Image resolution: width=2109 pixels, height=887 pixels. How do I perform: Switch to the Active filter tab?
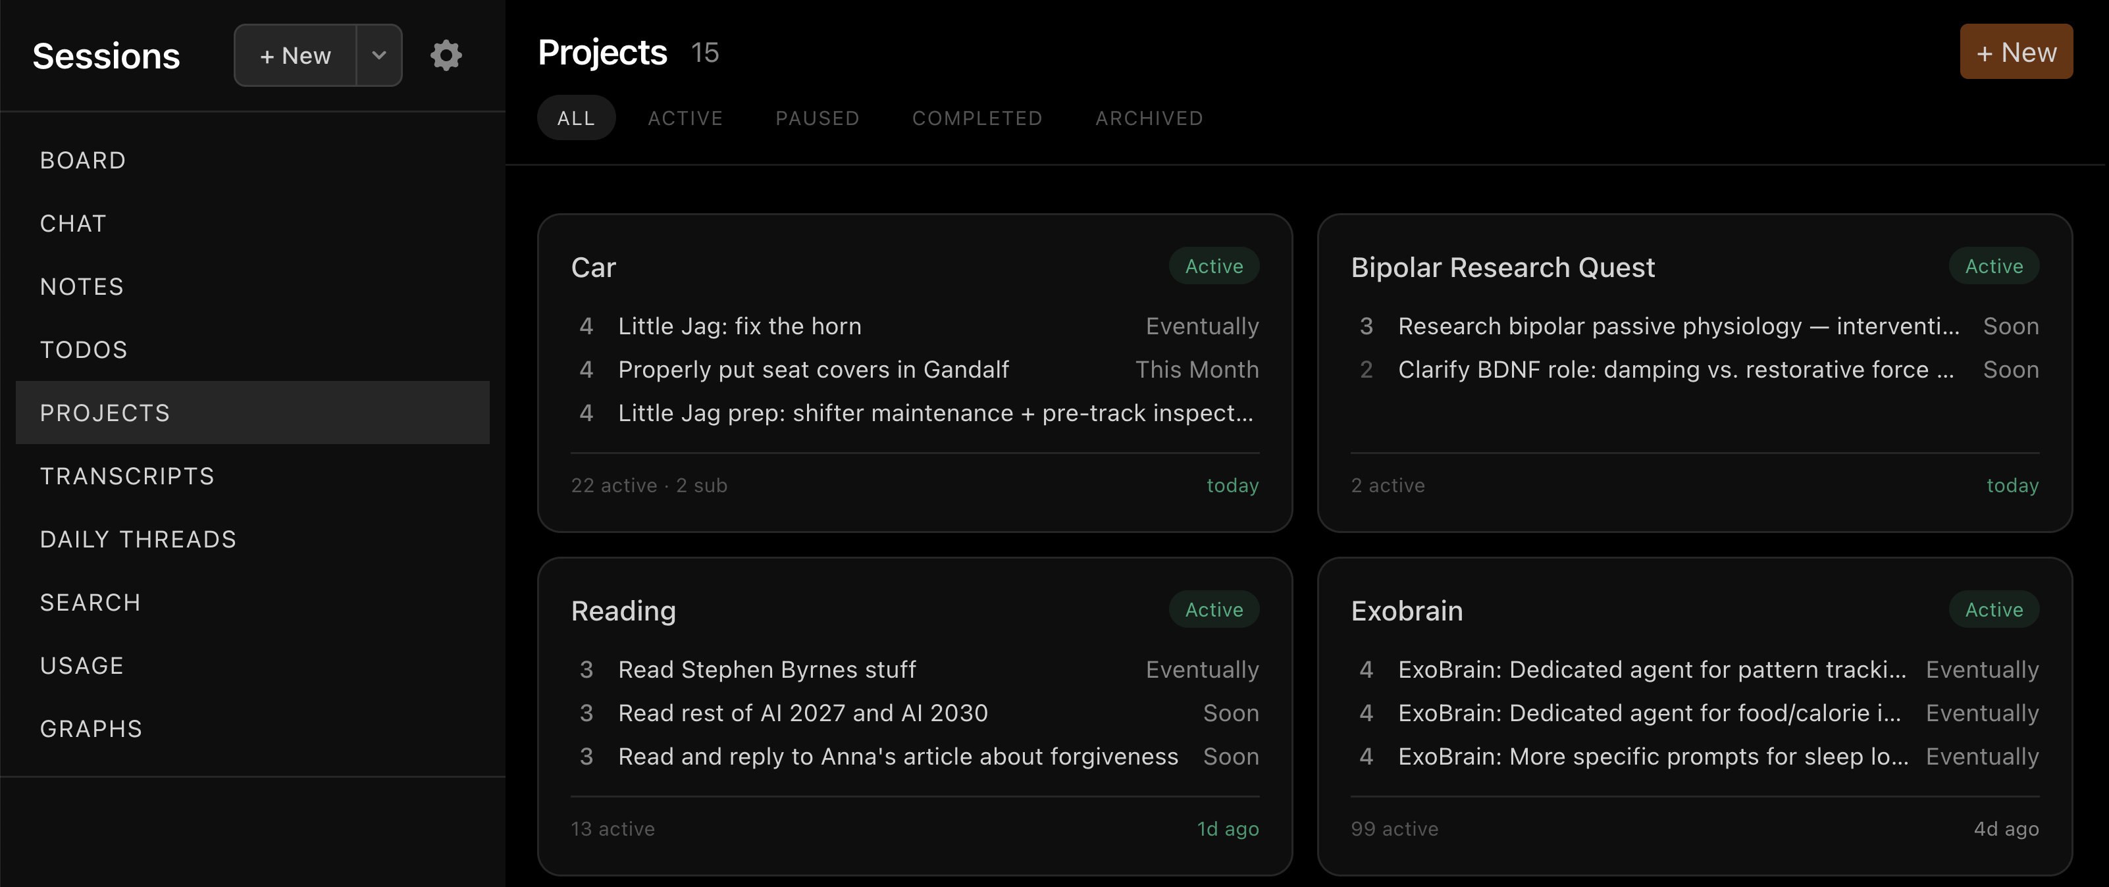point(685,118)
